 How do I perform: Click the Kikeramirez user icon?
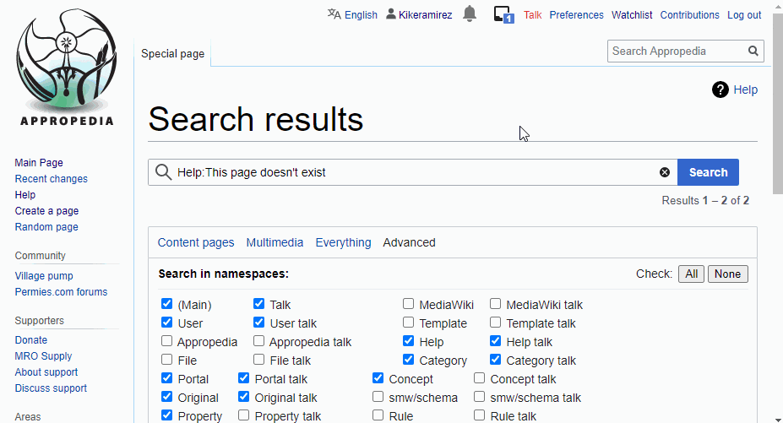(x=391, y=14)
